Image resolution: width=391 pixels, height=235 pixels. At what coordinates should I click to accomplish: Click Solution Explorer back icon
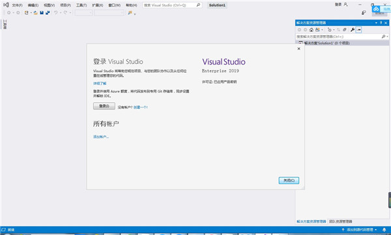299,30
